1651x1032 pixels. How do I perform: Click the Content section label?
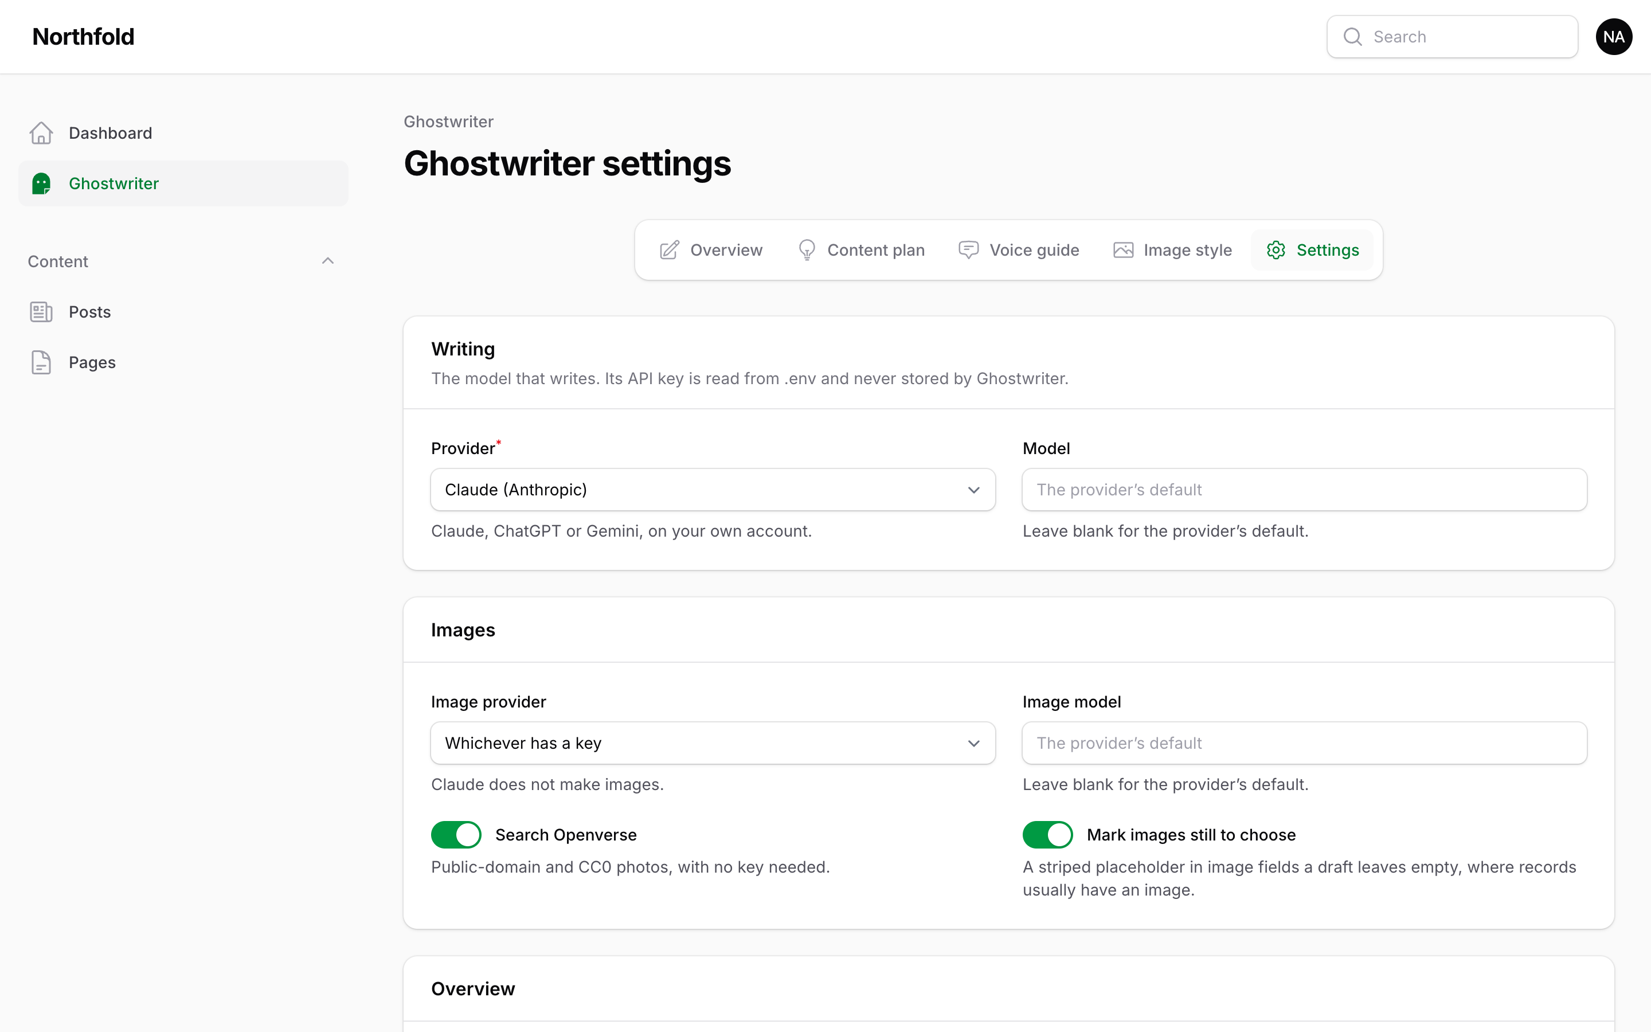coord(58,261)
